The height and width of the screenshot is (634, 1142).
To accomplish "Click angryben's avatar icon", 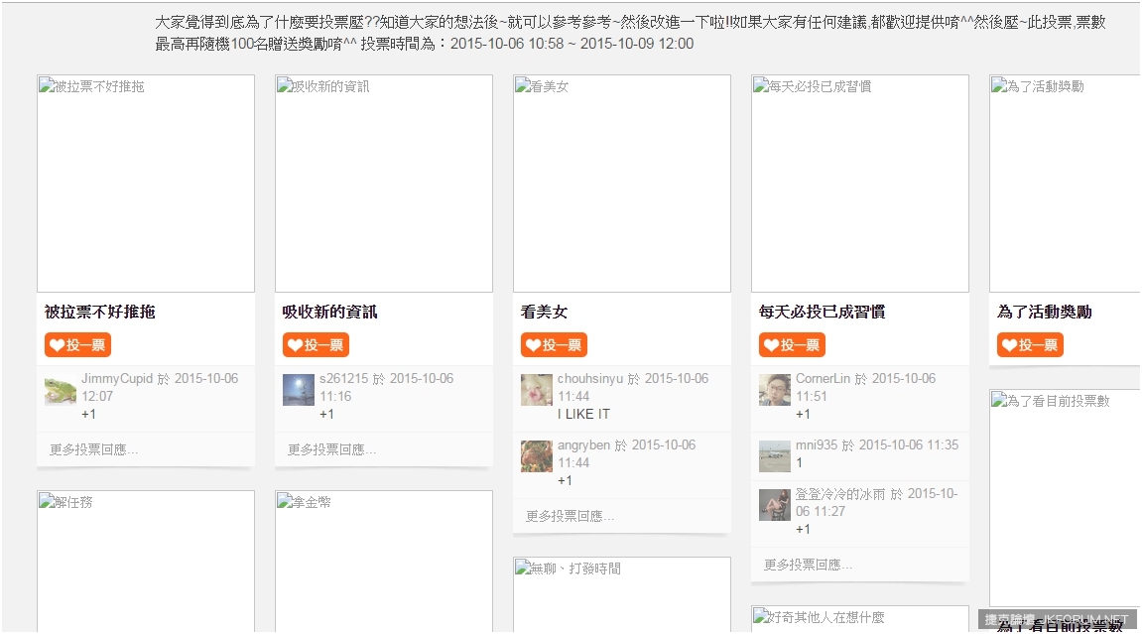I will pyautogui.click(x=536, y=456).
